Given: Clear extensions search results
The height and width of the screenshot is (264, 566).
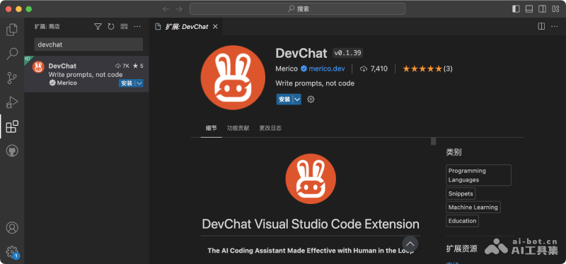Looking at the screenshot, I should (x=125, y=26).
